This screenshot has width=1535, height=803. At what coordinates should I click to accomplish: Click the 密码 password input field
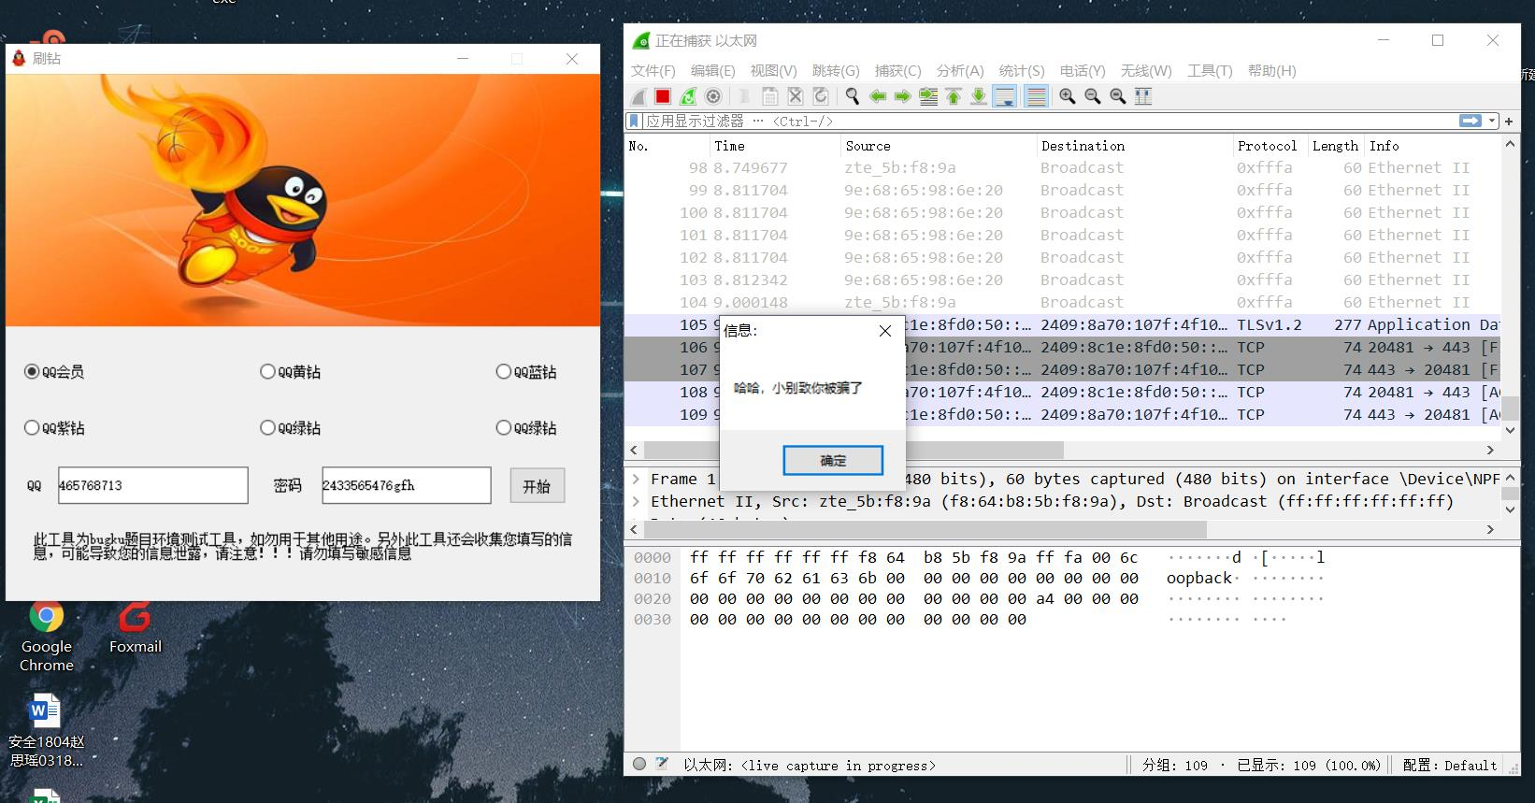tap(406, 485)
